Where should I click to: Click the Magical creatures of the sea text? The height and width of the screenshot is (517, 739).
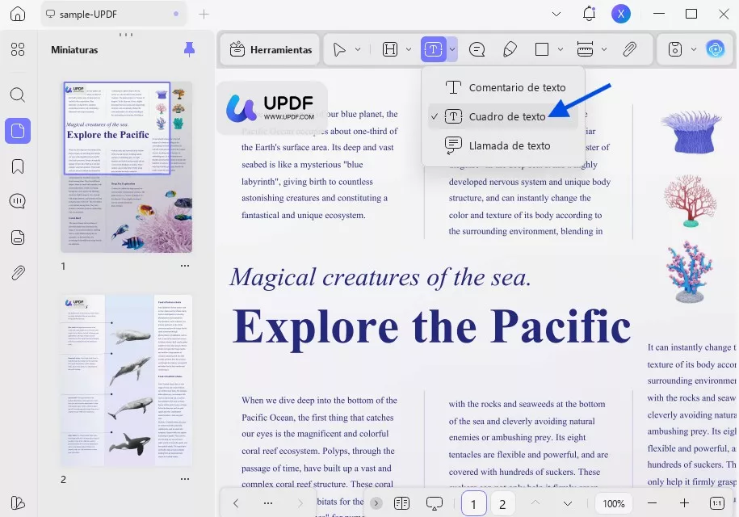[x=380, y=277]
